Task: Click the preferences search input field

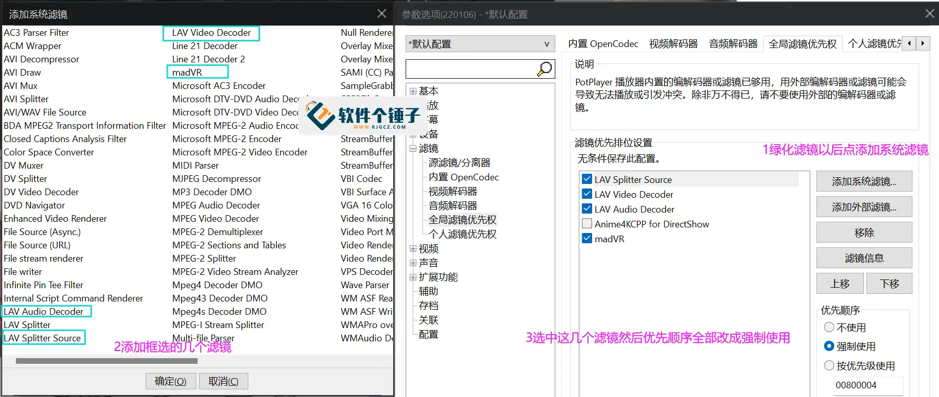Action: coord(471,68)
